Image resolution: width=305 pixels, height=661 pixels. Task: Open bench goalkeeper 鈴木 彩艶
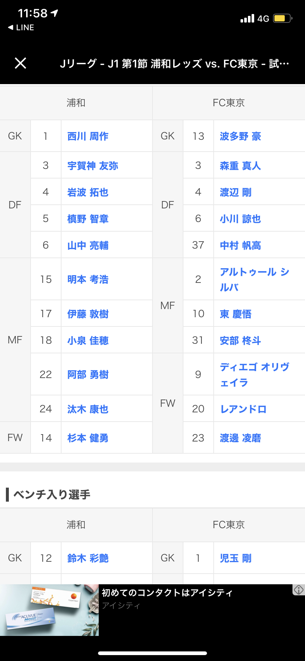(88, 558)
